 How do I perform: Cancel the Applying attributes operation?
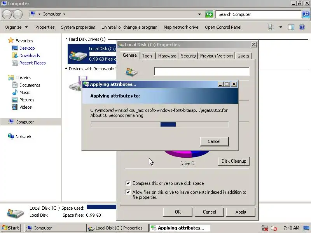coord(214,141)
